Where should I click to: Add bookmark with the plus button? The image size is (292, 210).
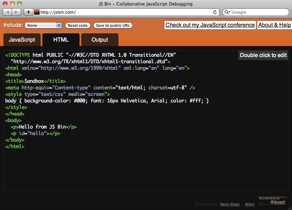point(29,12)
